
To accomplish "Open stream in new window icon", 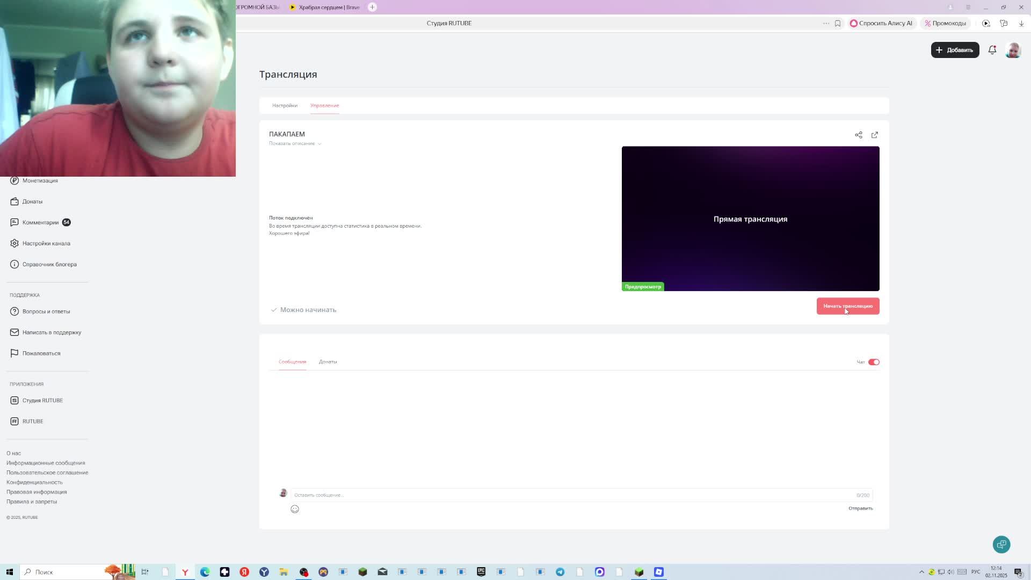I will (874, 135).
